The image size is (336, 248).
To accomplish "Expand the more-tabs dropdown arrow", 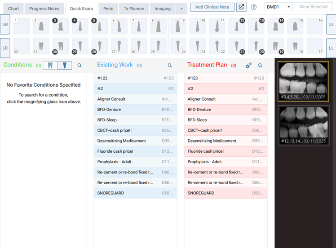I will coord(181,9).
